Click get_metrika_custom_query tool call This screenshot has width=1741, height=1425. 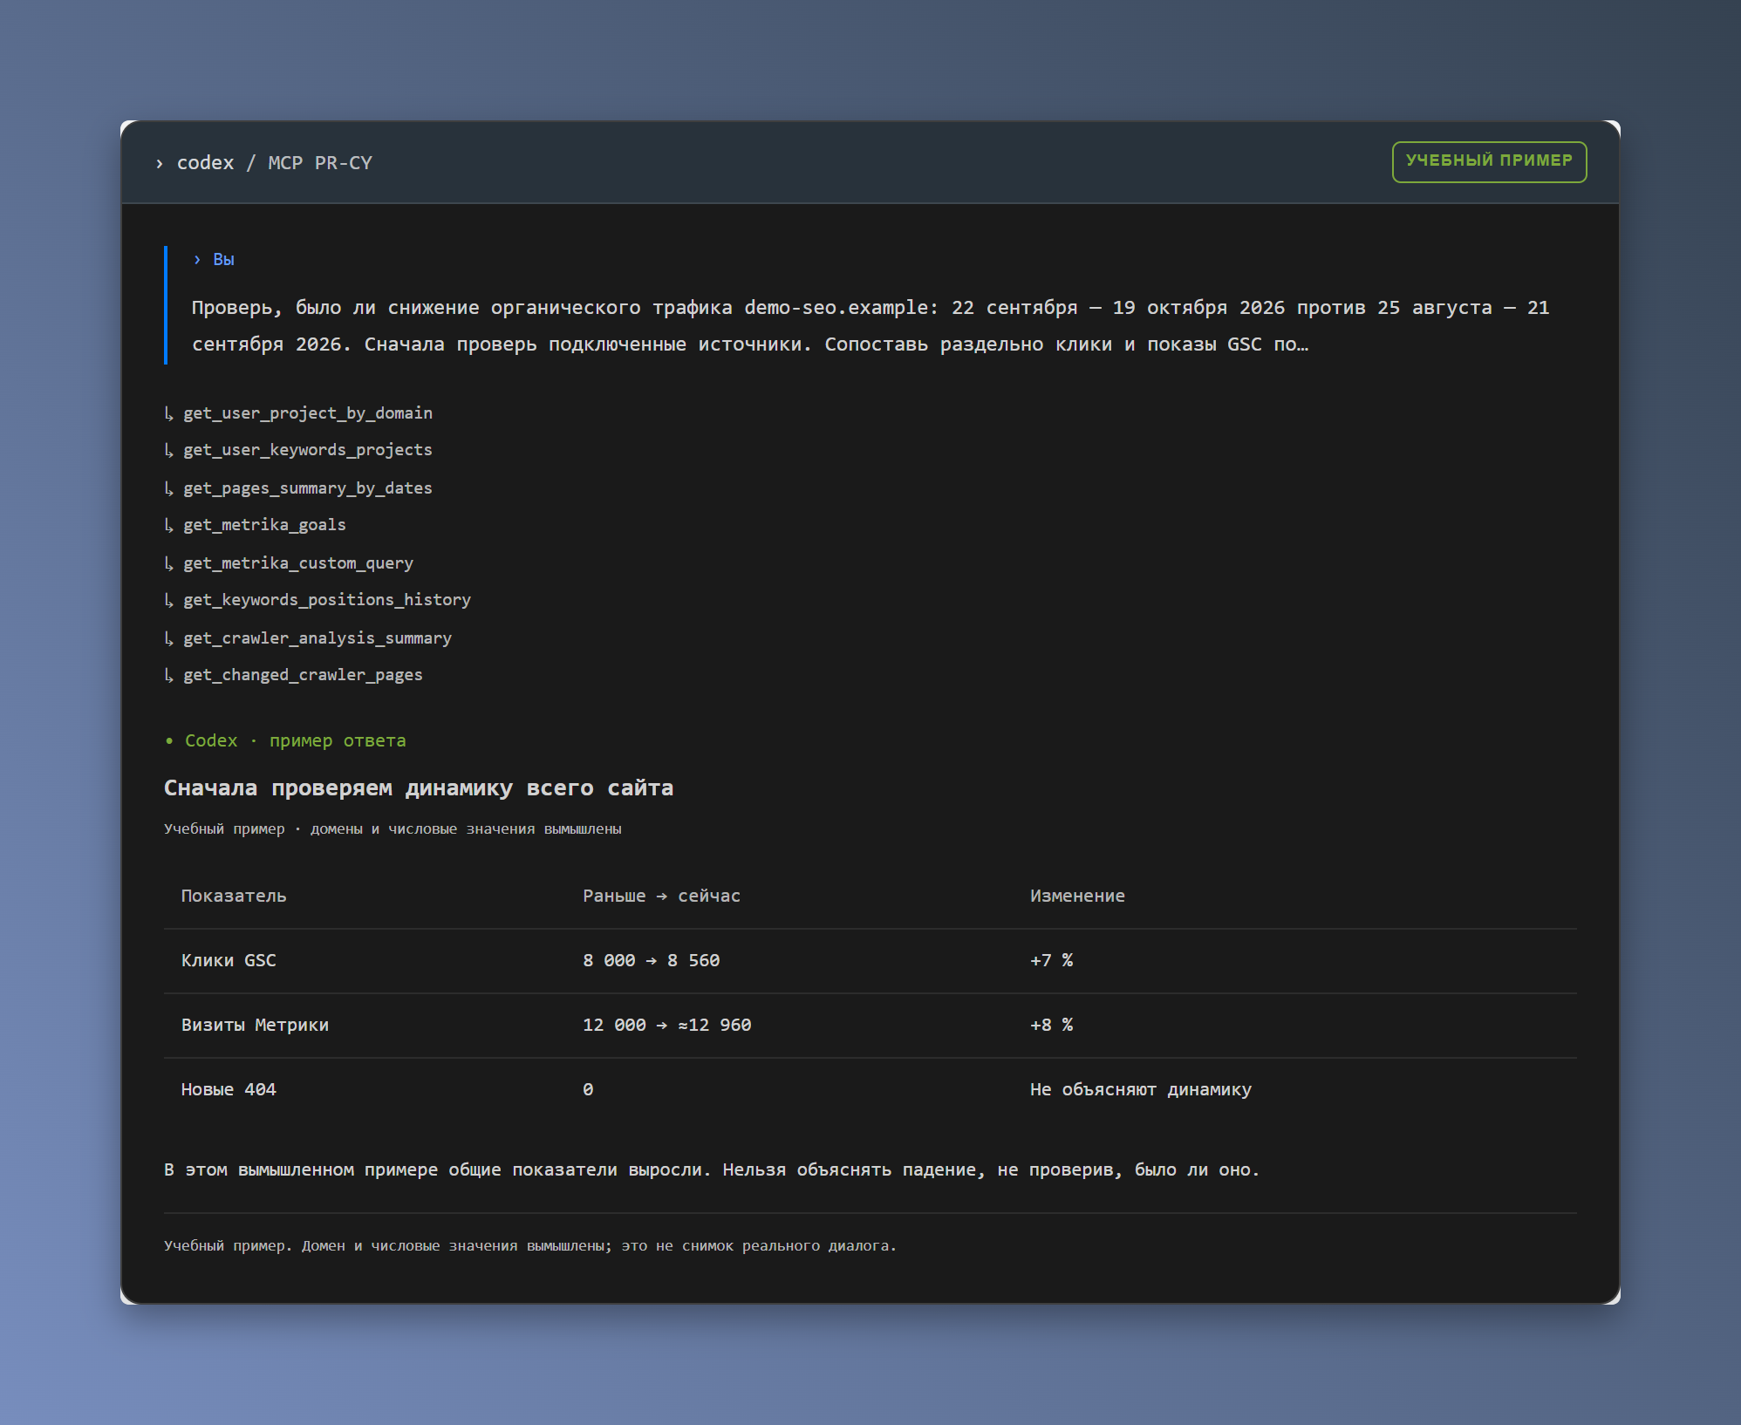point(298,562)
